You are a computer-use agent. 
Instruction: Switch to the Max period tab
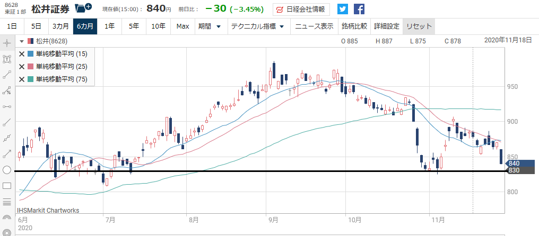coord(182,26)
